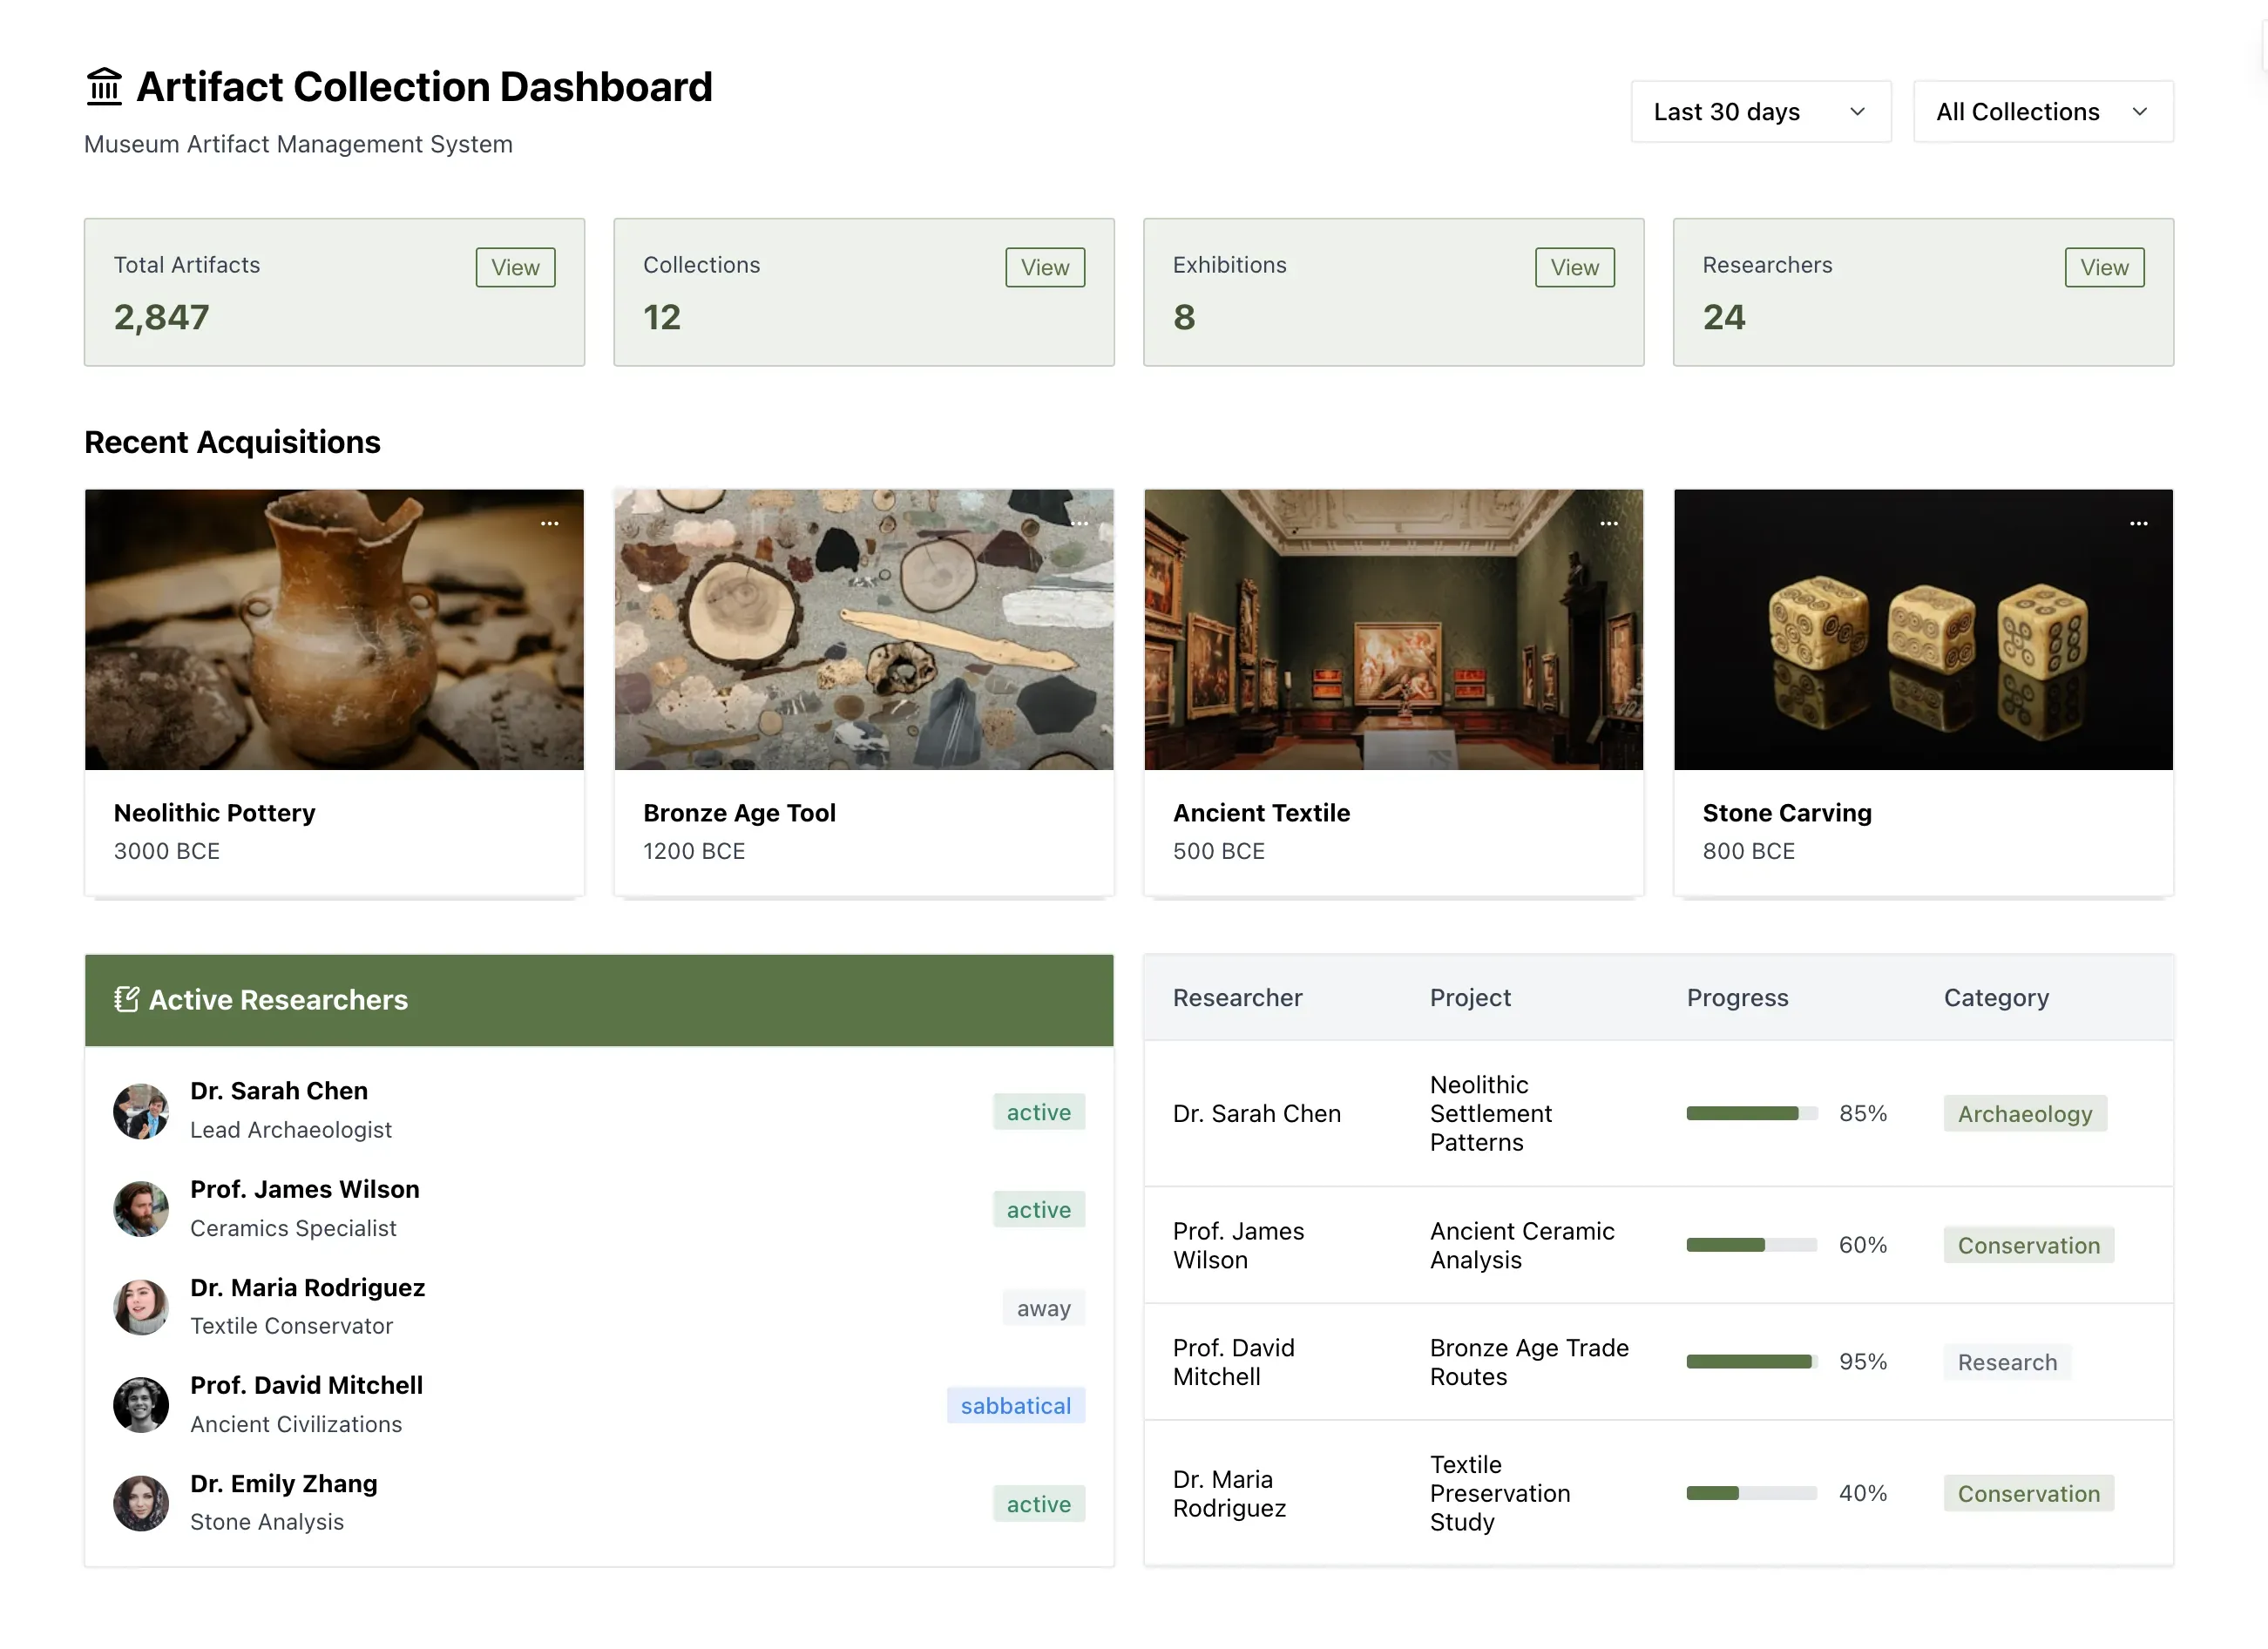2268x1649 pixels.
Task: Click the Category column header
Action: 1996,998
